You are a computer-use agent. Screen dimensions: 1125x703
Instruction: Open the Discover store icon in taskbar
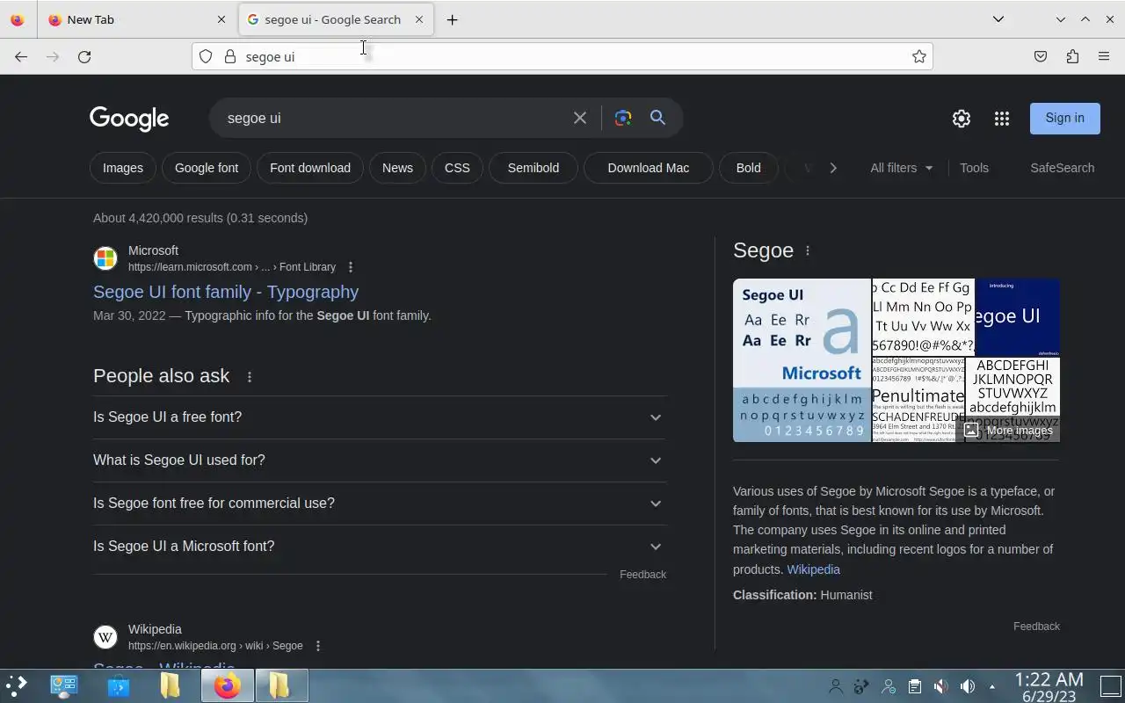(119, 685)
